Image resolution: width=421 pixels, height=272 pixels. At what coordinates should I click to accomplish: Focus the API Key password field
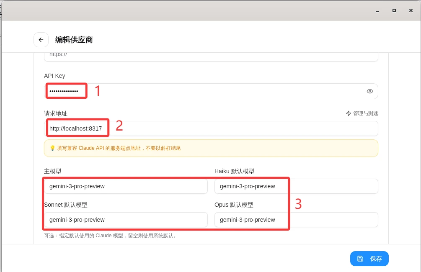click(x=211, y=91)
